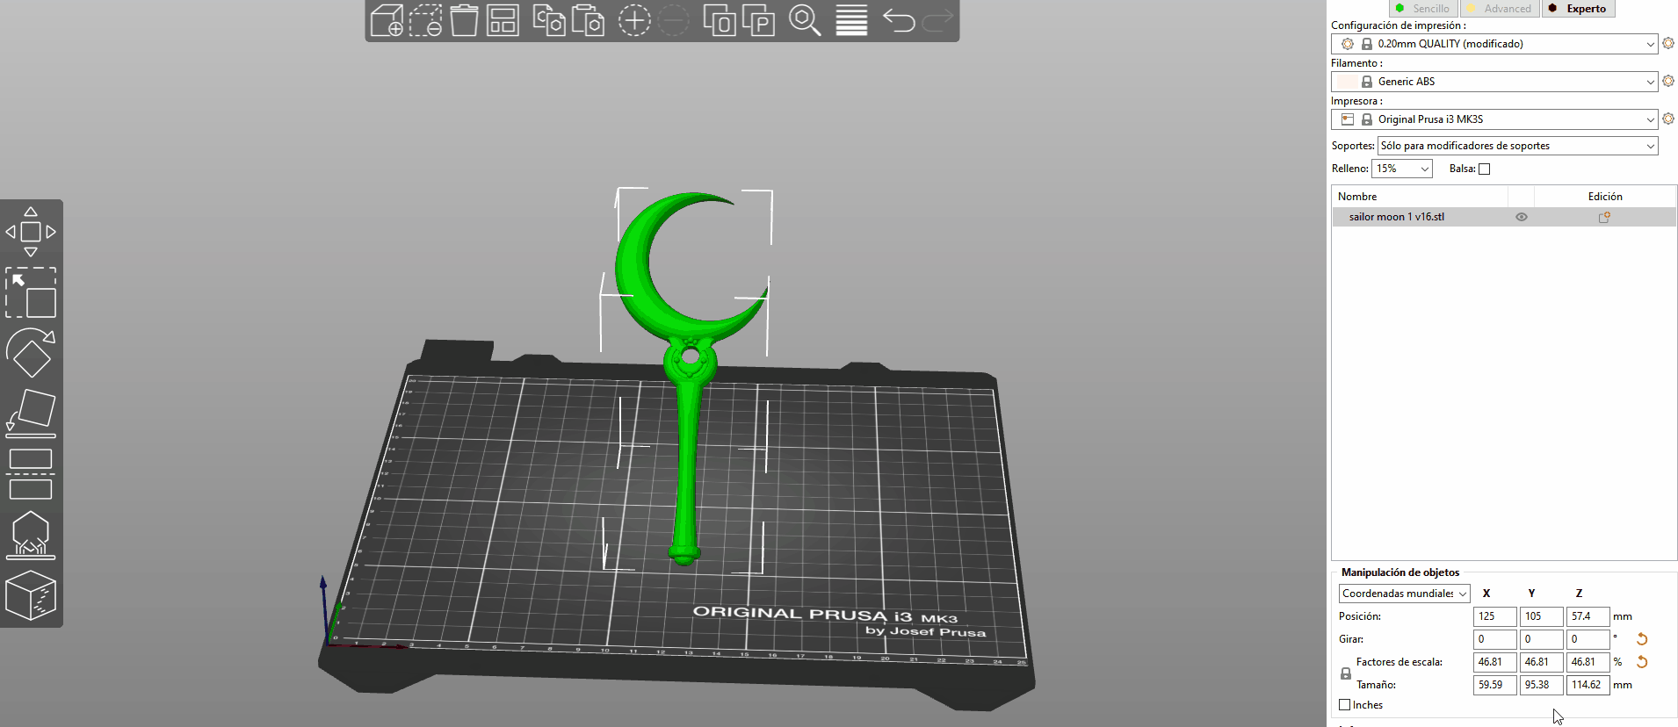This screenshot has height=727, width=1678.
Task: Click edit icon for sailor moon 1 v16.stl
Action: 1604,217
